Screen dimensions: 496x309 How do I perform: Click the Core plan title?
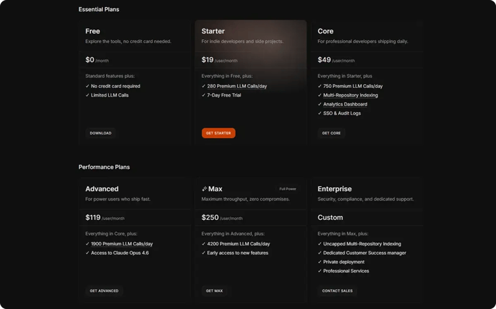coord(325,32)
